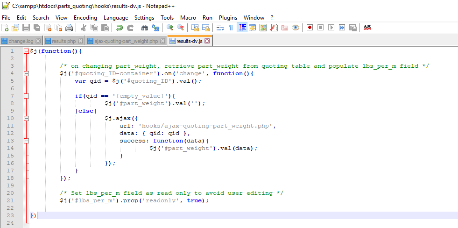458x228 pixels.
Task: Open Find dialog via the binoculars icon
Action: click(x=144, y=28)
